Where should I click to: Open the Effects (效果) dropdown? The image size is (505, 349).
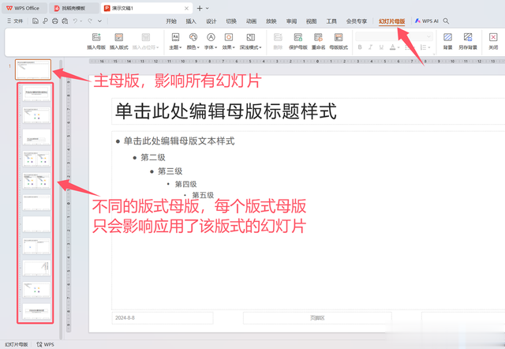(228, 41)
